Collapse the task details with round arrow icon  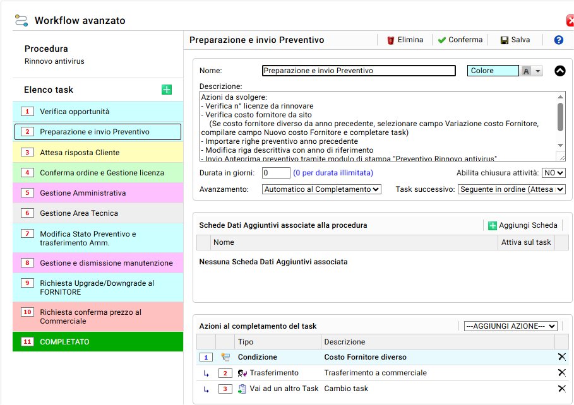[559, 71]
